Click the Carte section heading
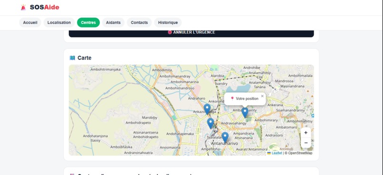383x175 pixels. [85, 58]
